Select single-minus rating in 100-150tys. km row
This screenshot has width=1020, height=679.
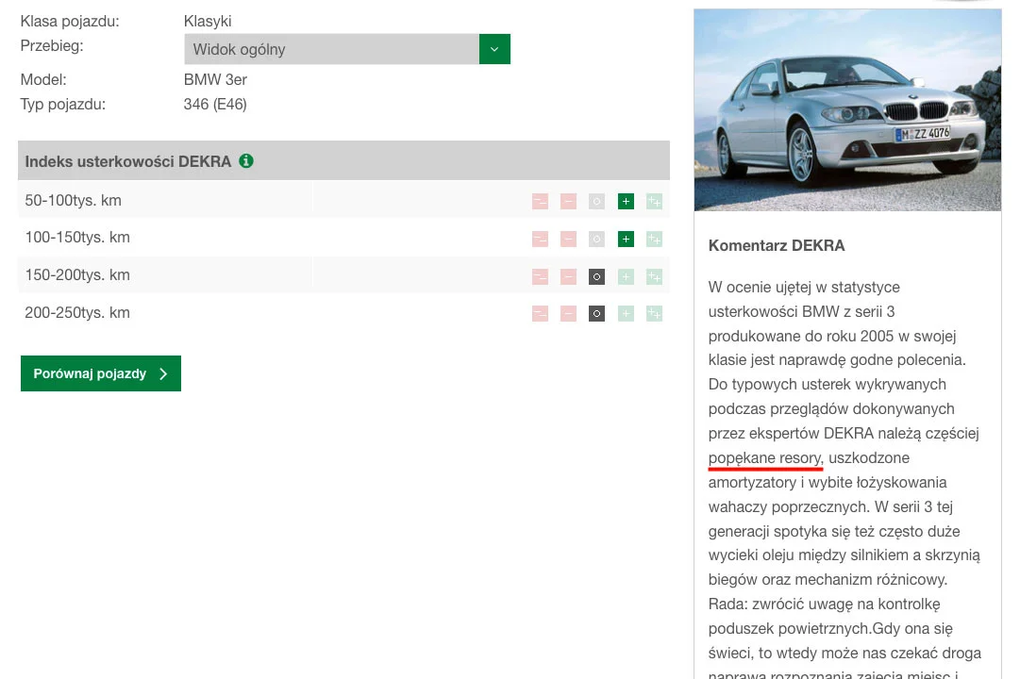tap(569, 240)
